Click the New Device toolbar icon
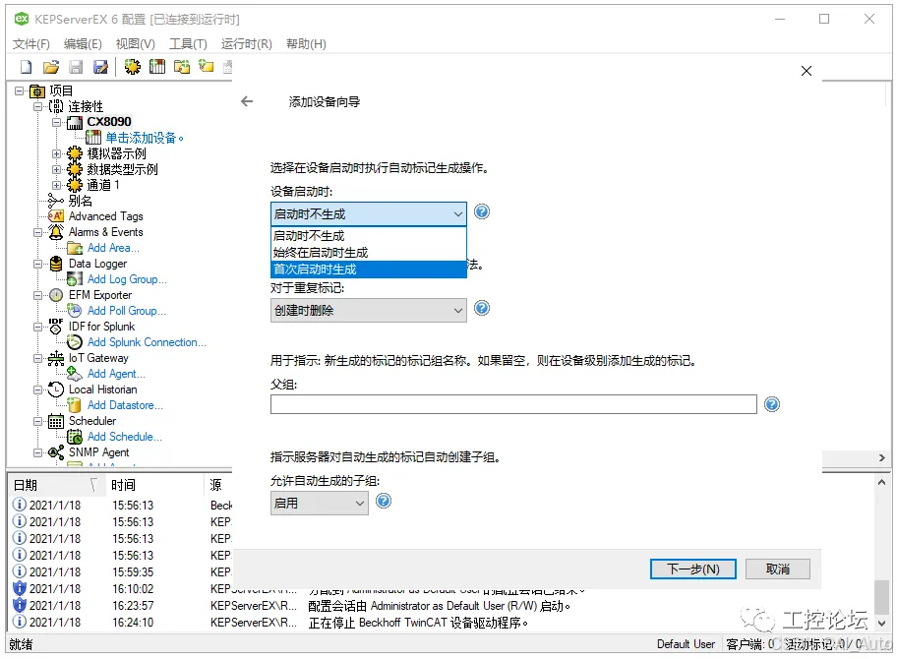Screen dimensions: 897x659 point(157,67)
